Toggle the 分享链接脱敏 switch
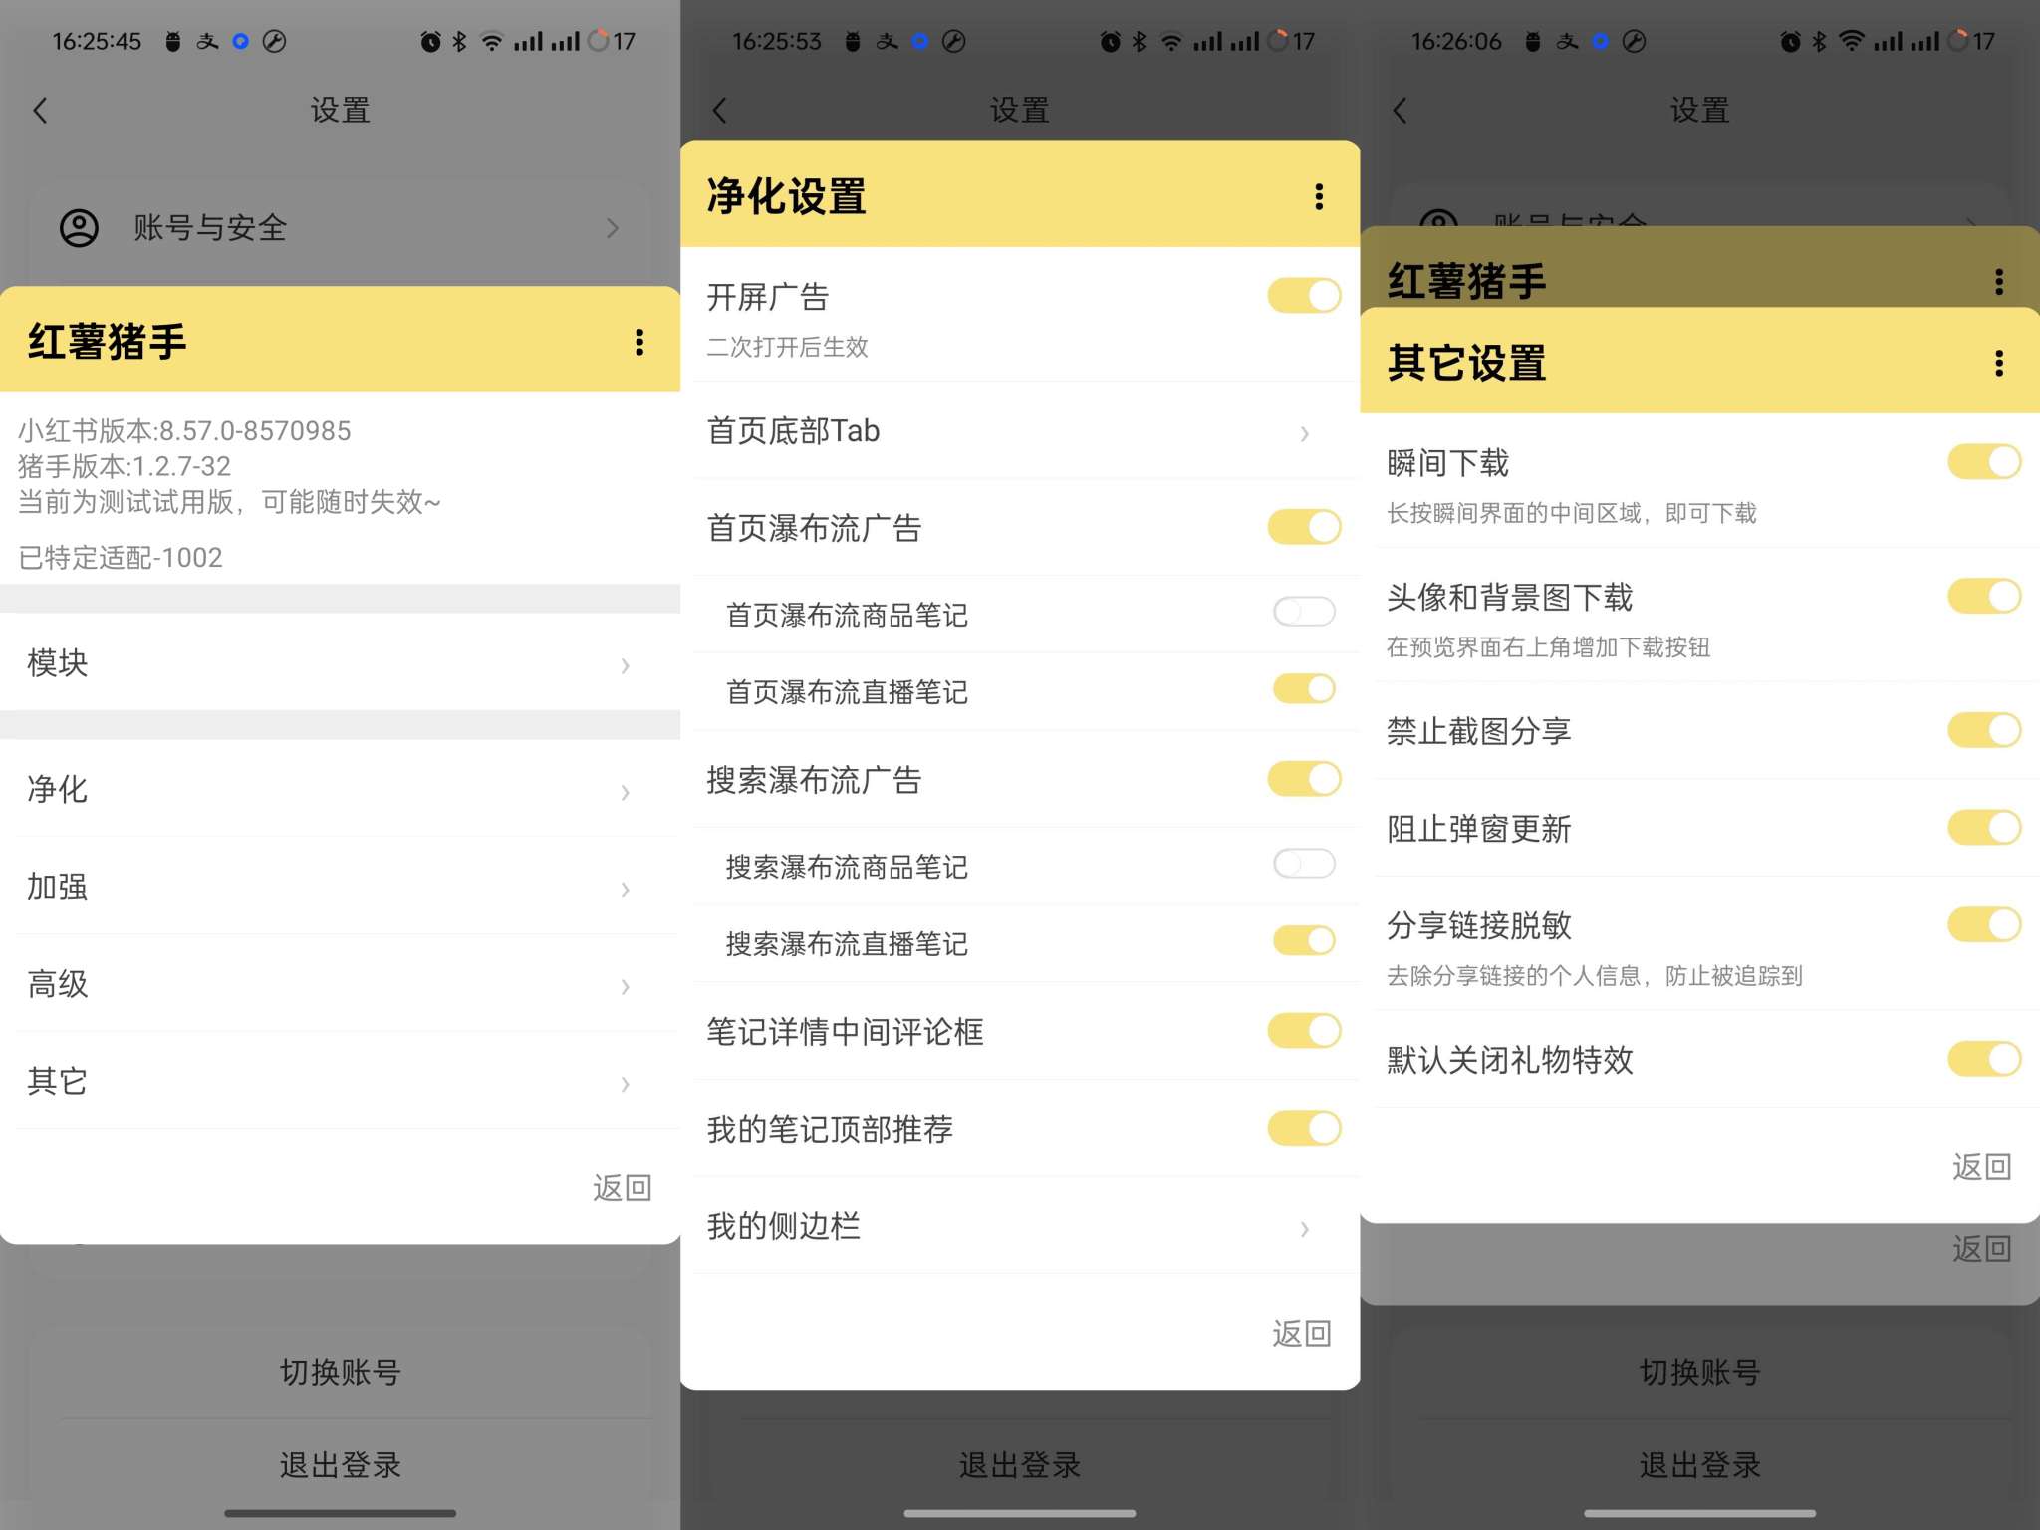Screen dimensions: 2040x1530 [1984, 924]
